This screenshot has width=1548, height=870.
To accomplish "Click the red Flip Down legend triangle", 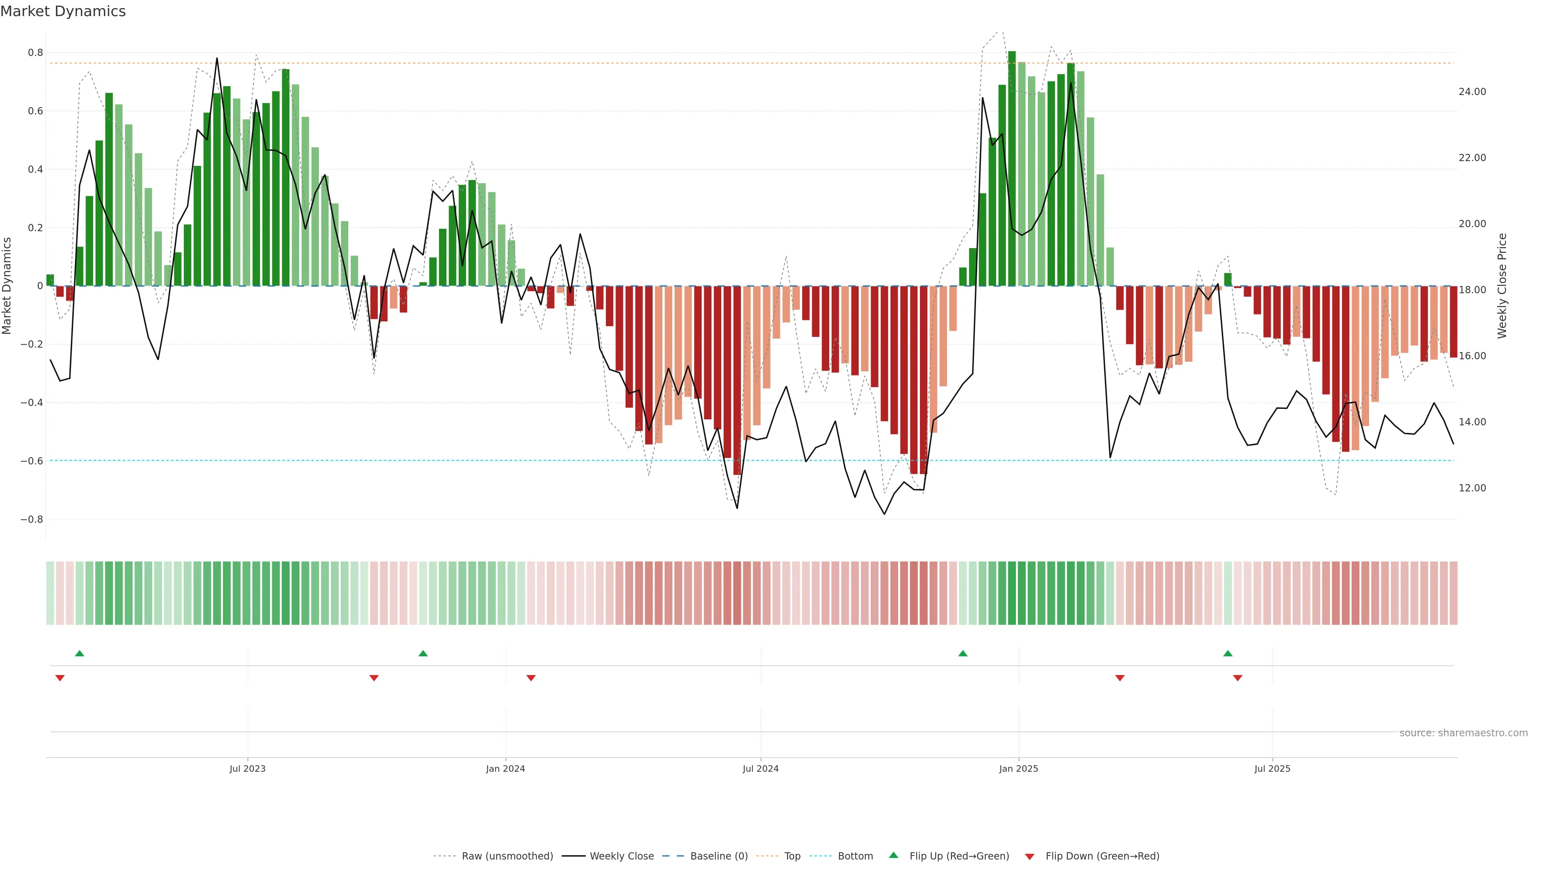I will coord(1030,857).
